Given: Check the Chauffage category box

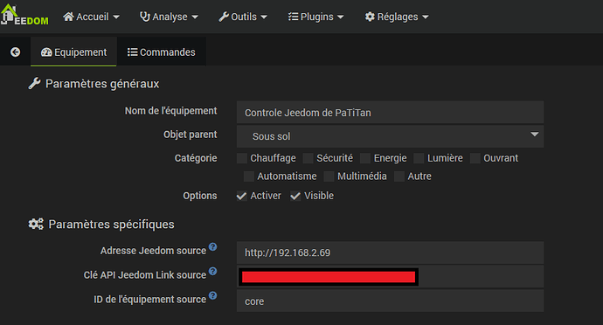Looking at the screenshot, I should (242, 158).
